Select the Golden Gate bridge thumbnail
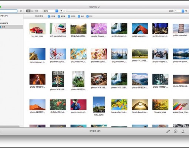 140,28
